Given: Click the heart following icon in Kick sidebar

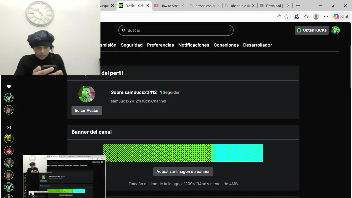Looking at the screenshot, I should (9, 87).
